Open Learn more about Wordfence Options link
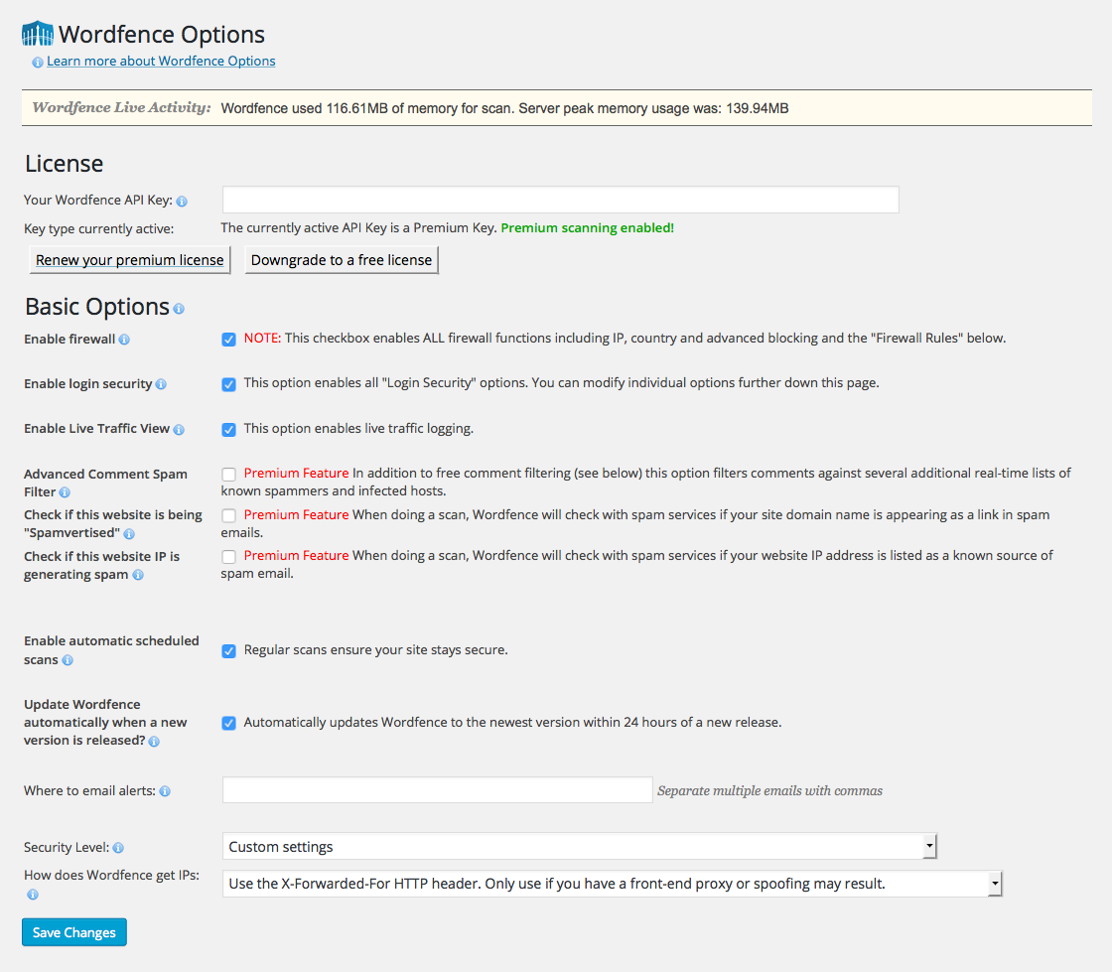This screenshot has width=1112, height=972. point(161,61)
